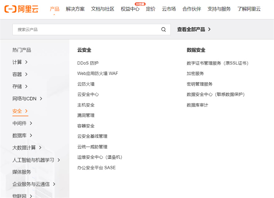Select 办公安全平台 SASE link

click(96, 168)
